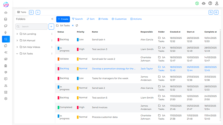Click the app logo icon

point(6,4)
